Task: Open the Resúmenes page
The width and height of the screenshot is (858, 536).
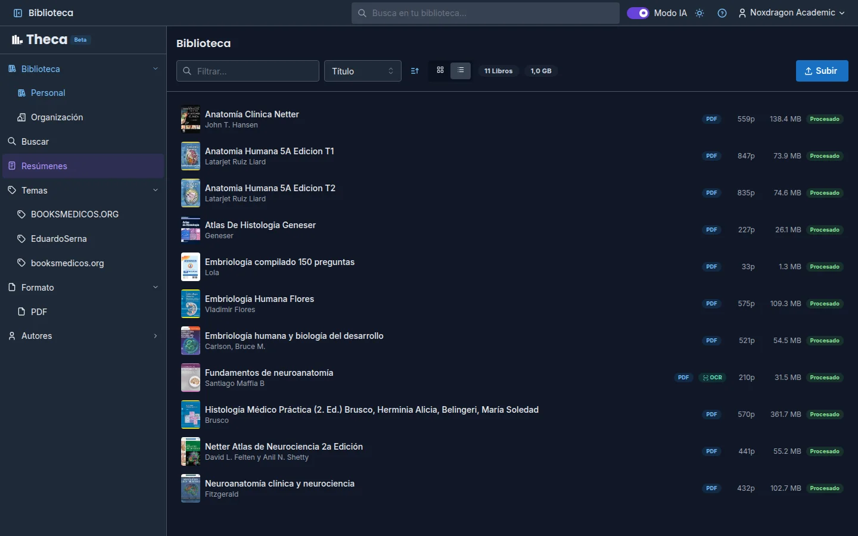Action: pos(83,166)
